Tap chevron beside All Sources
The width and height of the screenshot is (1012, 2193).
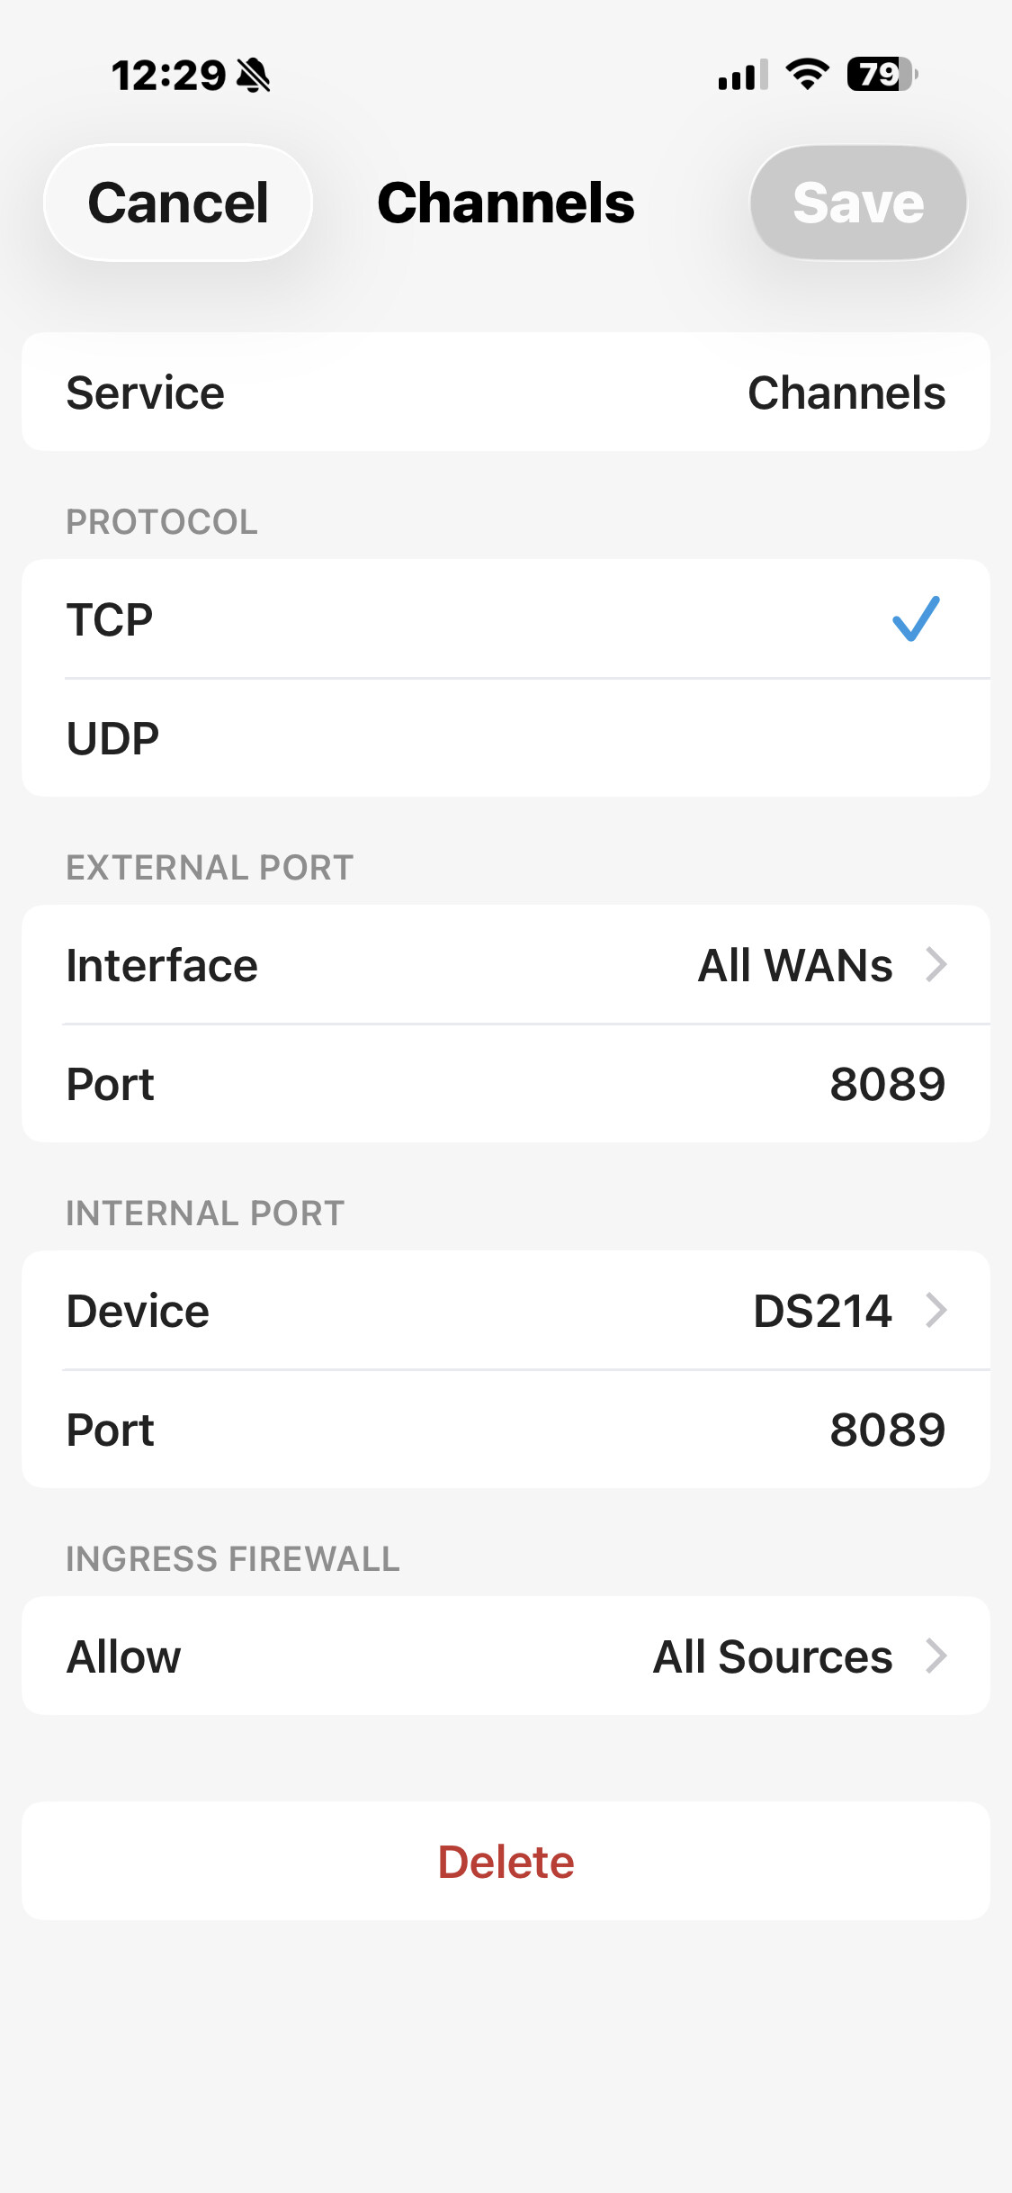[x=936, y=1656]
